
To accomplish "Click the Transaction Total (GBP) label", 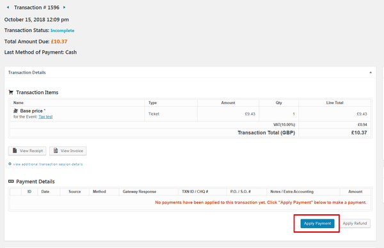I will (266, 132).
